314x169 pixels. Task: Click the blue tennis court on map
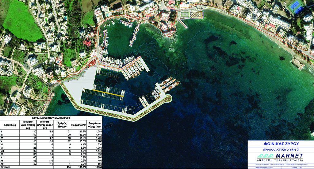coord(297,6)
